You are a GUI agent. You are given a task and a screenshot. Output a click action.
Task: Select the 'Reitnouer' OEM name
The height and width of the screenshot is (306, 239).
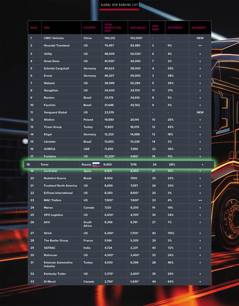click(50, 255)
